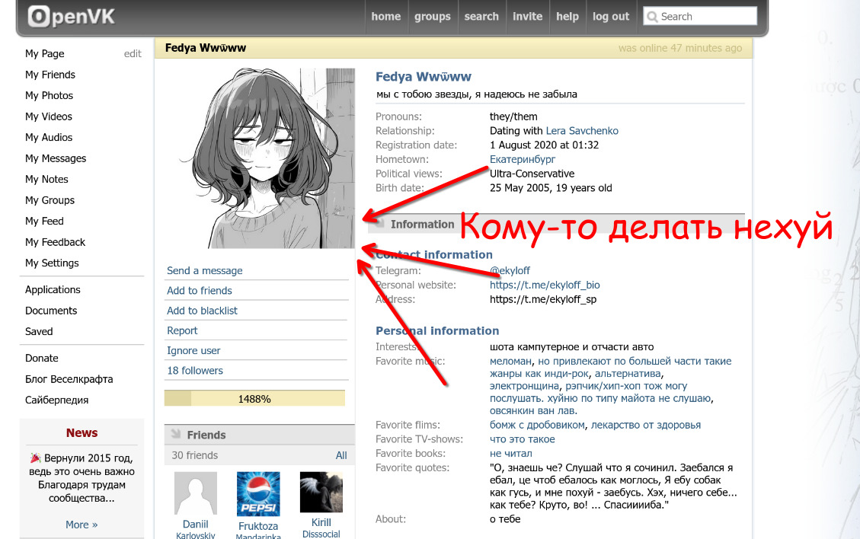Open Сайберпедия link
The height and width of the screenshot is (539, 860).
(56, 400)
